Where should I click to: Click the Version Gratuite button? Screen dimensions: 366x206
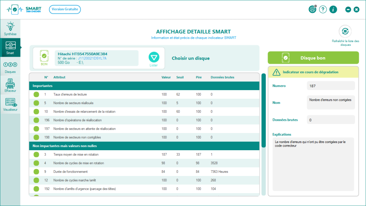click(65, 9)
